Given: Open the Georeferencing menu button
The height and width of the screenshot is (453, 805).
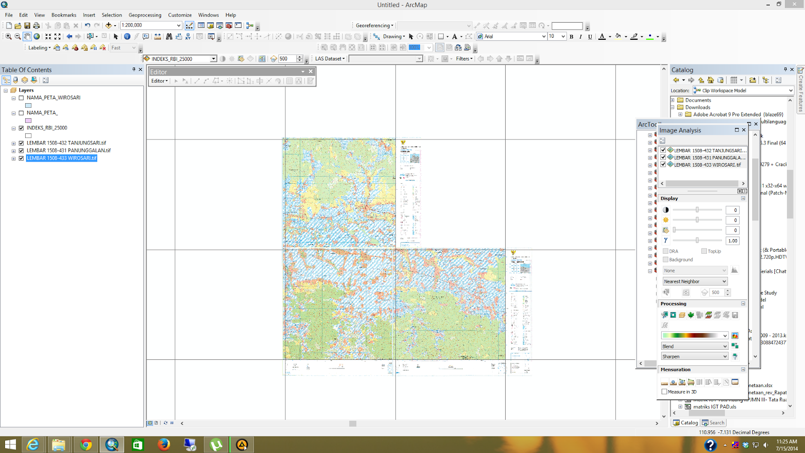Looking at the screenshot, I should click(374, 25).
